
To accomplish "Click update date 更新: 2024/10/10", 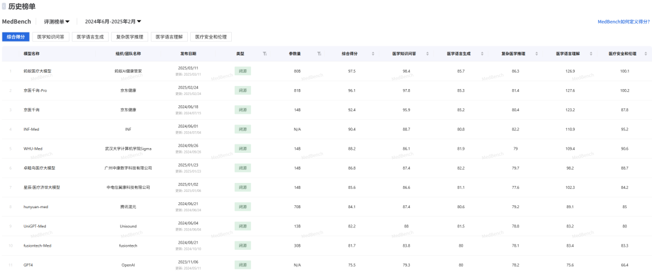I will coord(188,249).
